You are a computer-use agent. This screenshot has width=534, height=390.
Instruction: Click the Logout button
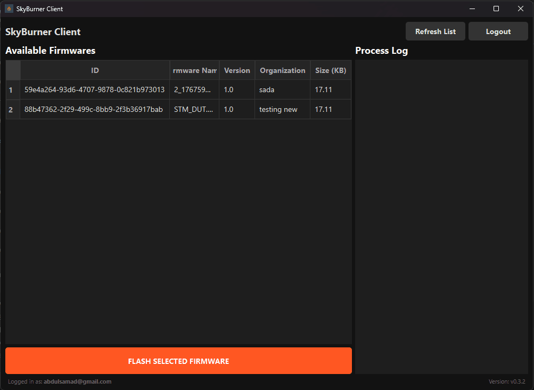(x=498, y=31)
